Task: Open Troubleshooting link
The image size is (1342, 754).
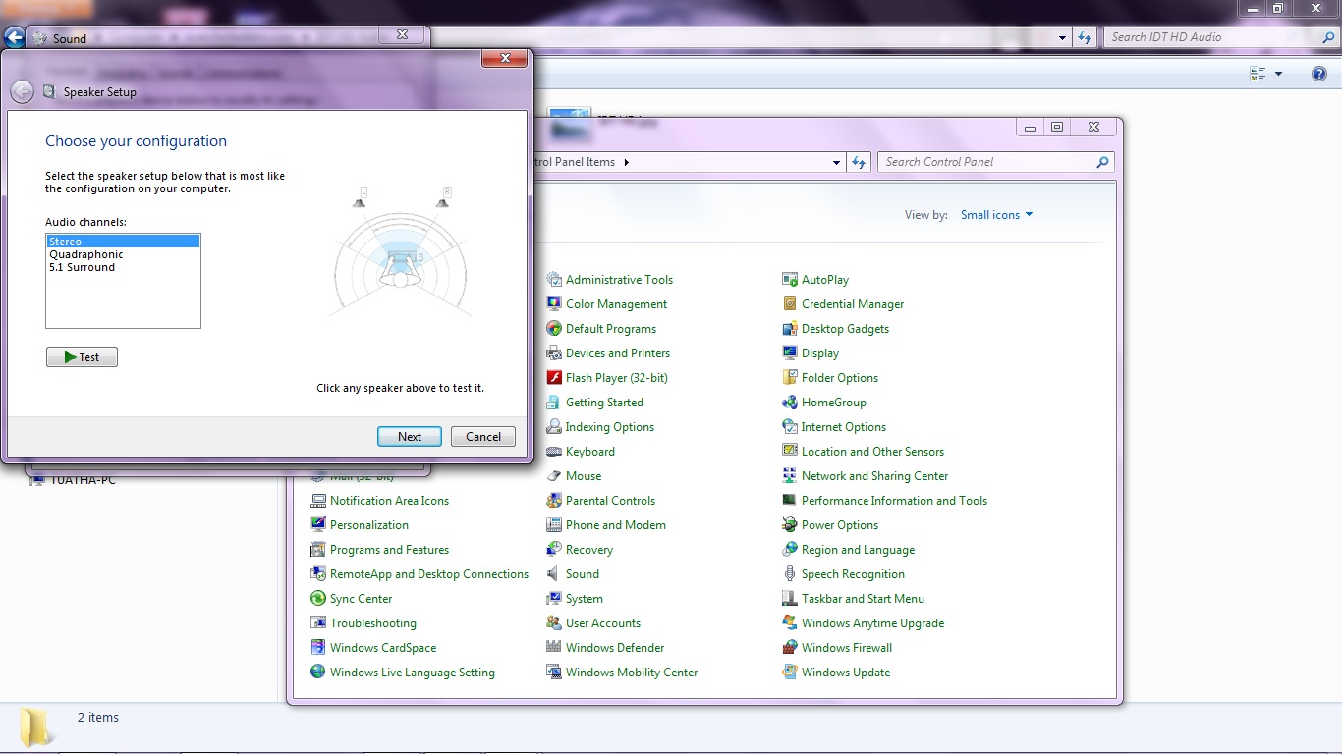Action: tap(372, 623)
